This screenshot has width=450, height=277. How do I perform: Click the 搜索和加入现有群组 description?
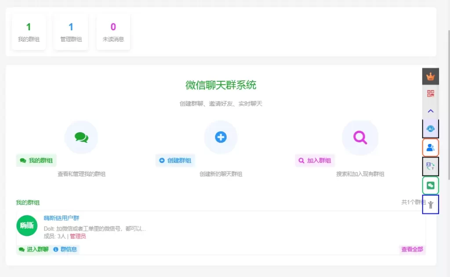click(x=360, y=174)
